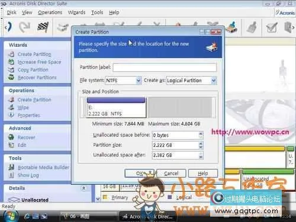
Task: Click the Help button in the dialog
Action: coord(203,173)
